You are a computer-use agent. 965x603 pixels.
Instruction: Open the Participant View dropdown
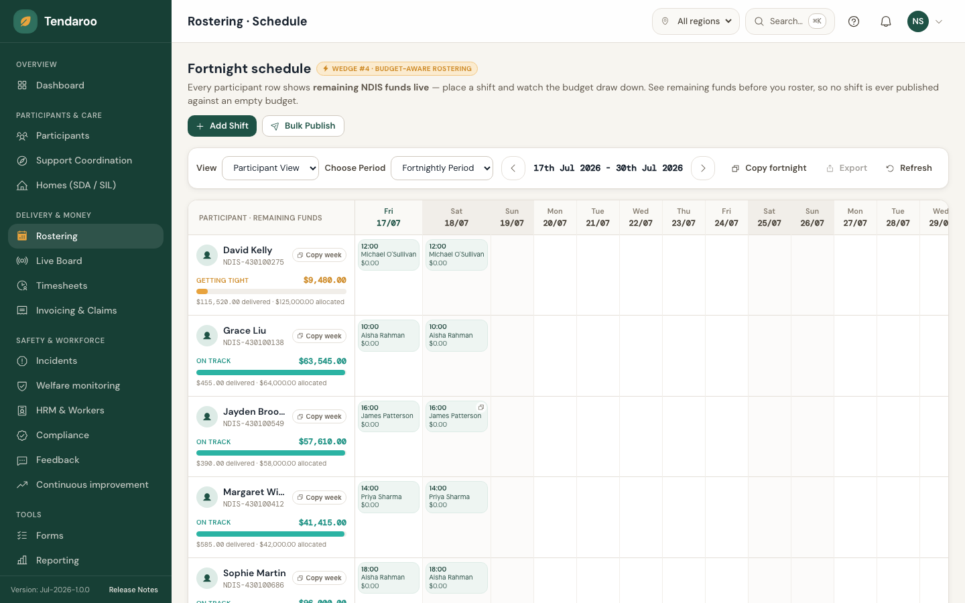[x=270, y=168]
